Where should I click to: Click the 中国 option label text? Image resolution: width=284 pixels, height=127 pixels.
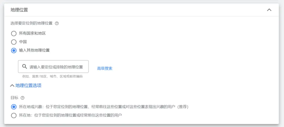click(x=23, y=42)
